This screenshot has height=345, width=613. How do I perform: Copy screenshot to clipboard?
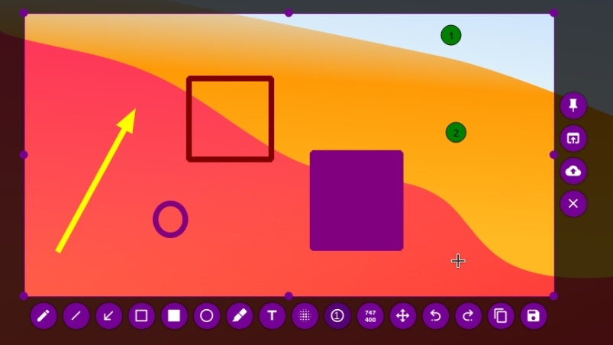[501, 316]
